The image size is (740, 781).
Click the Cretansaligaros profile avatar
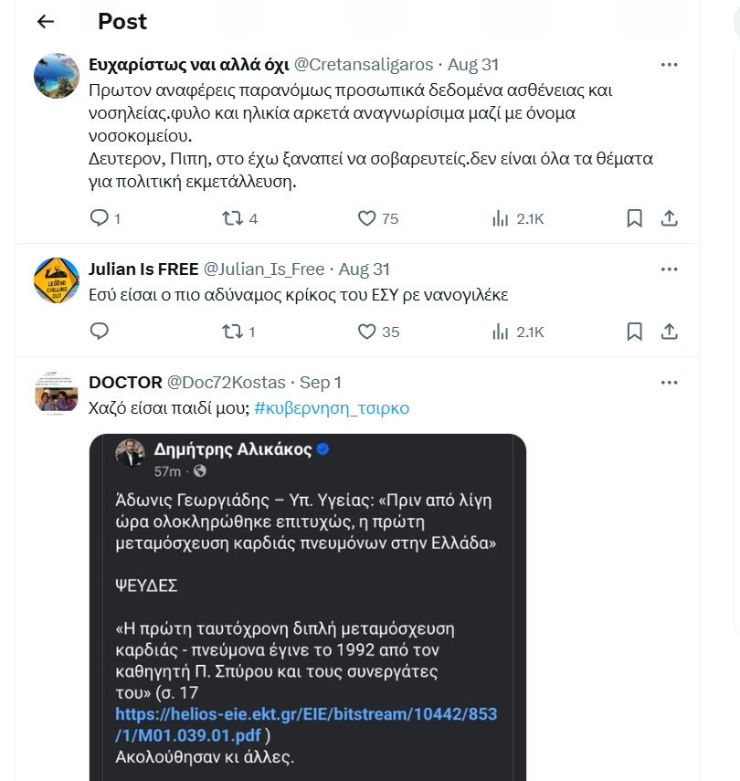click(x=57, y=76)
